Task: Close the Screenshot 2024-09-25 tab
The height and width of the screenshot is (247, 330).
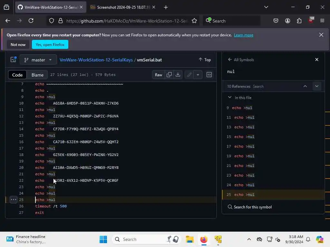Action: pos(154,7)
